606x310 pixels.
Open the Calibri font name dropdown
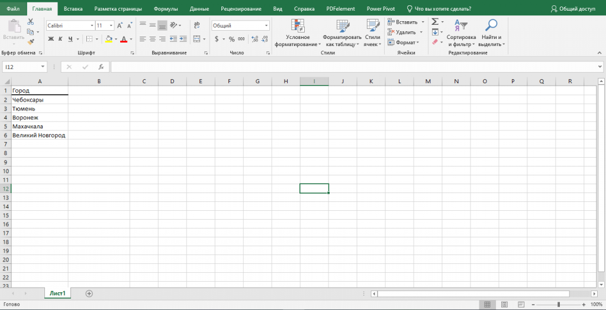point(92,26)
